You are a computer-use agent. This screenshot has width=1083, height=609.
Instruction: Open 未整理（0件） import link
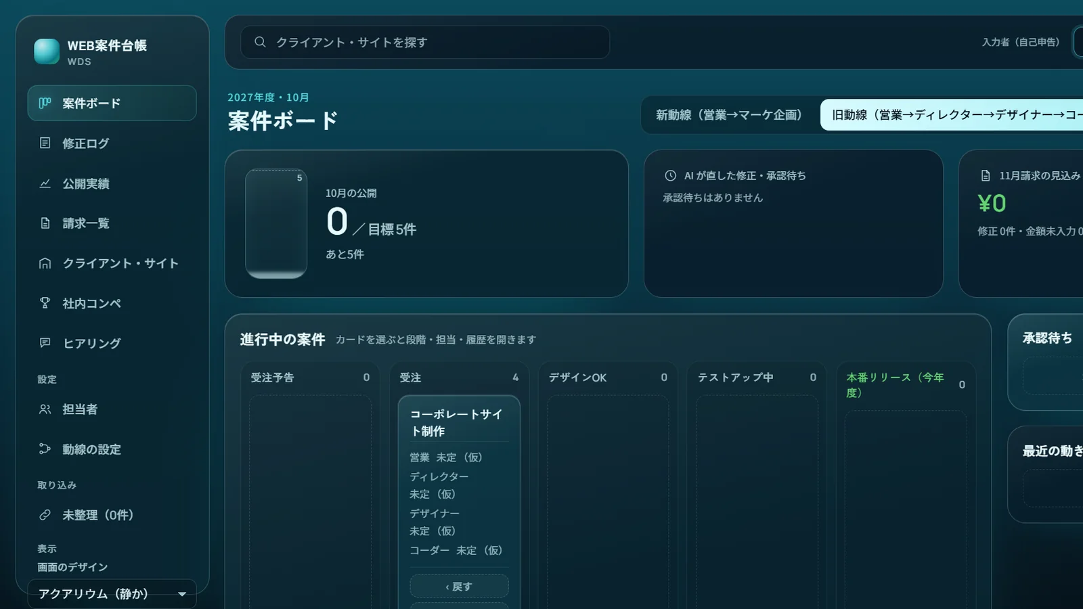pos(112,515)
